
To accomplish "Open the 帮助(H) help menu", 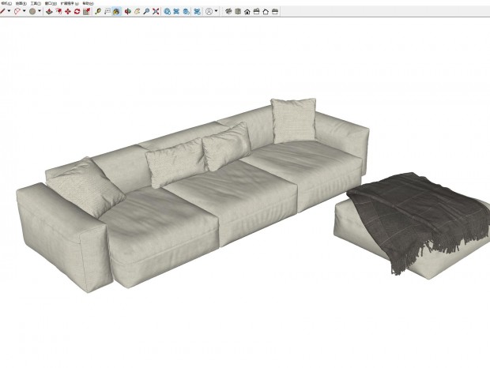I will click(89, 3).
